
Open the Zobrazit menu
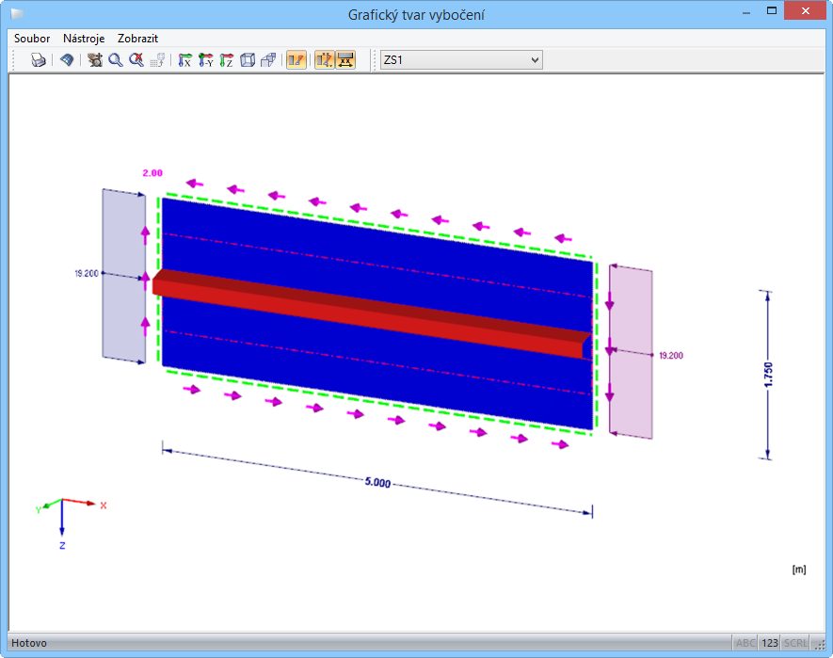click(x=137, y=39)
